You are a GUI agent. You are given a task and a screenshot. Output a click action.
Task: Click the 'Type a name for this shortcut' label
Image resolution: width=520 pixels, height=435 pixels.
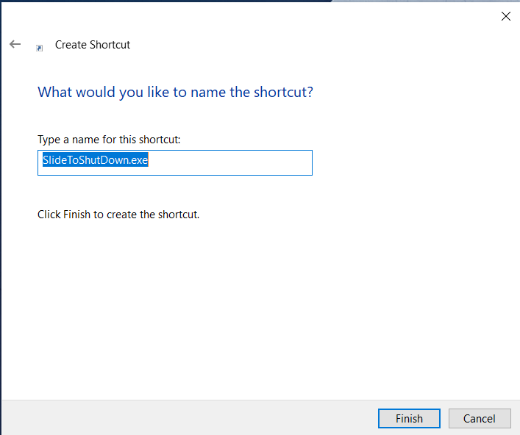[109, 140]
